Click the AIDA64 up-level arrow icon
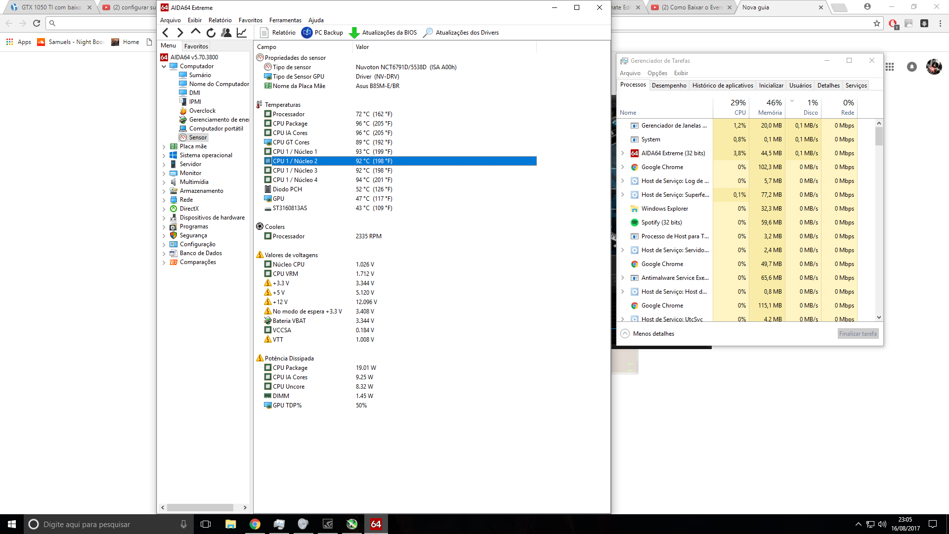949x534 pixels. 196,32
